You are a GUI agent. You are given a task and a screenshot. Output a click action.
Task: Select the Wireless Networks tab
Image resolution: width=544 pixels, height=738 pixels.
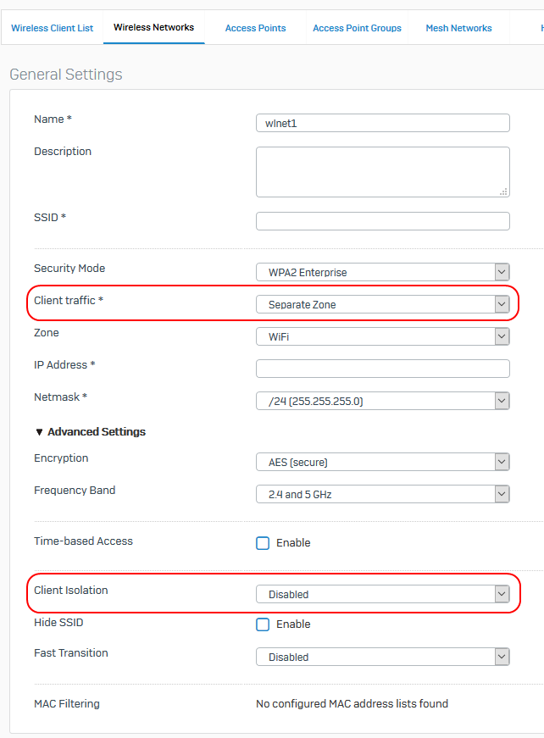tap(154, 28)
